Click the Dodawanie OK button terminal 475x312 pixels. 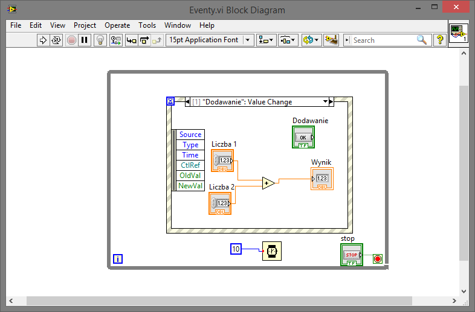[303, 137]
